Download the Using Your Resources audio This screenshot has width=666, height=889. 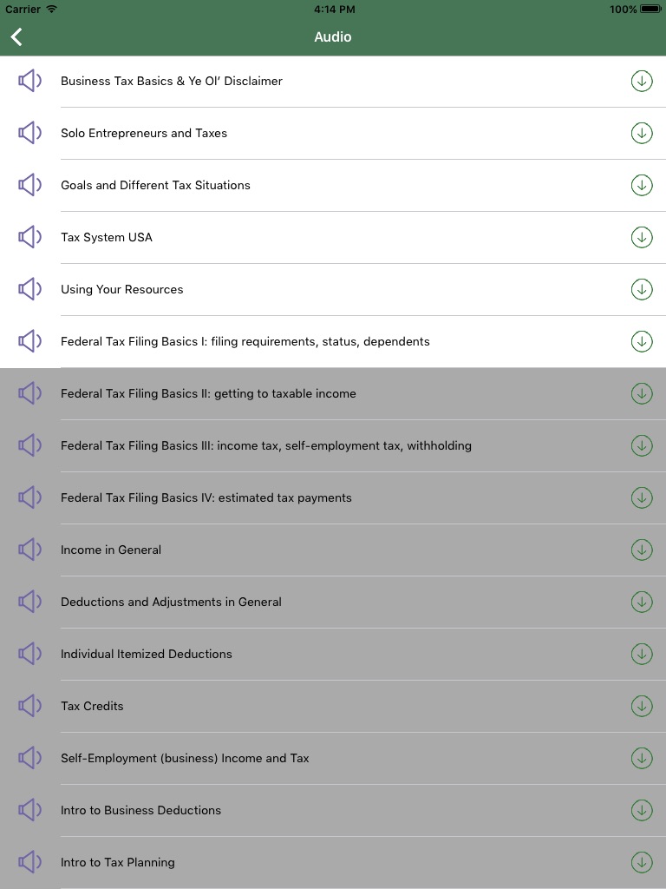click(x=642, y=289)
